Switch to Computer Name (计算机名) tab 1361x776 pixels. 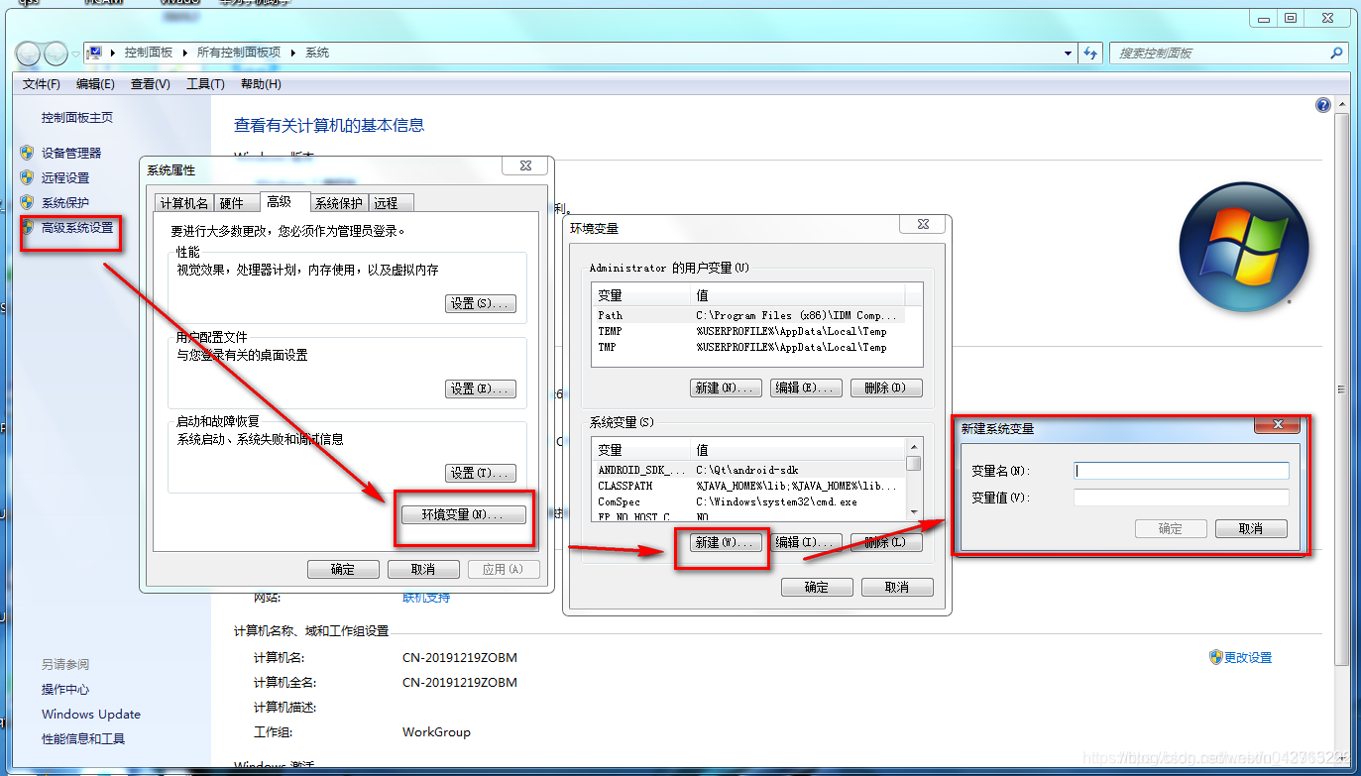click(x=184, y=203)
